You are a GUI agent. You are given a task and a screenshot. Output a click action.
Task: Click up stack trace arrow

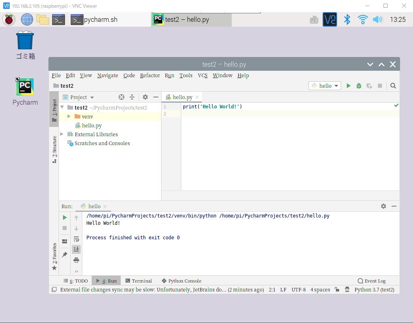click(x=76, y=217)
